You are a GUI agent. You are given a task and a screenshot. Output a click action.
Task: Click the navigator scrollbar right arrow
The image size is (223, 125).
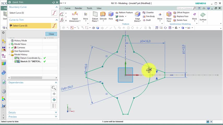pos(56,78)
